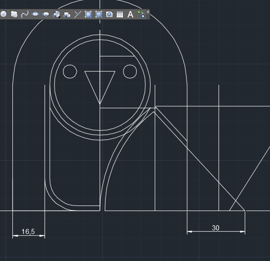The image size is (270, 261).
Task: Select the Point tool
Action: pos(78,14)
